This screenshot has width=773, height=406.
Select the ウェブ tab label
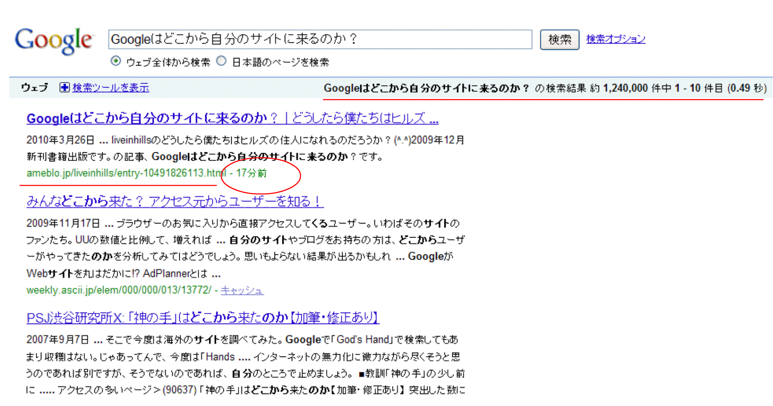click(35, 87)
